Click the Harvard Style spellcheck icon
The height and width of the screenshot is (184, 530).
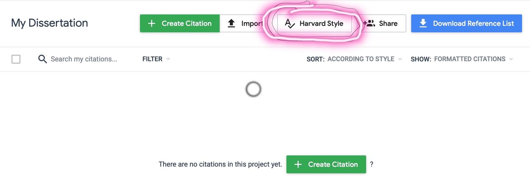coord(290,24)
